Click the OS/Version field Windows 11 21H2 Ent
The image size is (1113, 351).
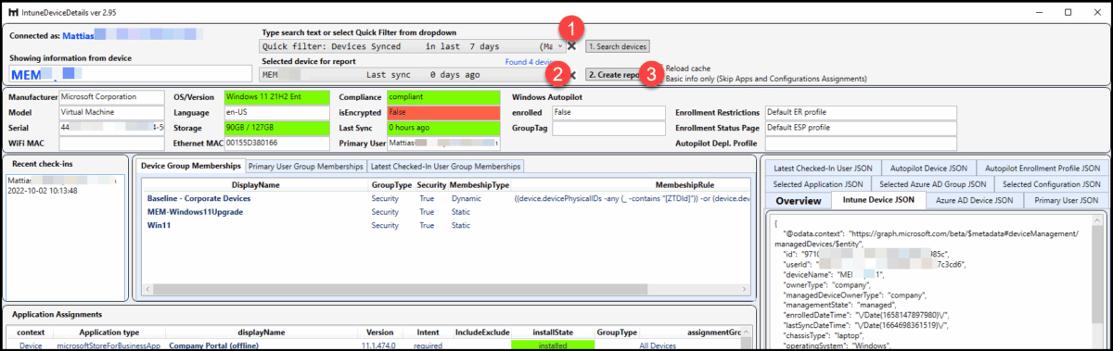point(276,96)
